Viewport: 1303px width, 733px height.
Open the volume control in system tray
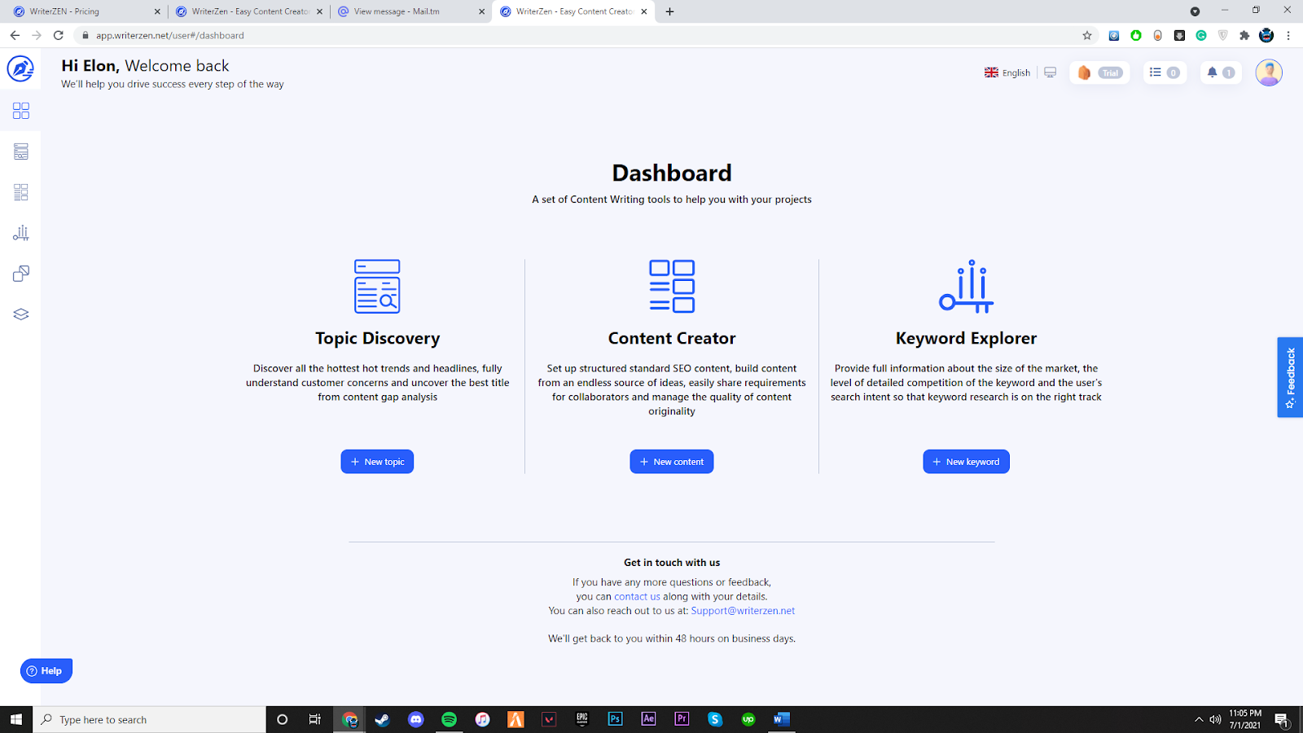(1215, 719)
